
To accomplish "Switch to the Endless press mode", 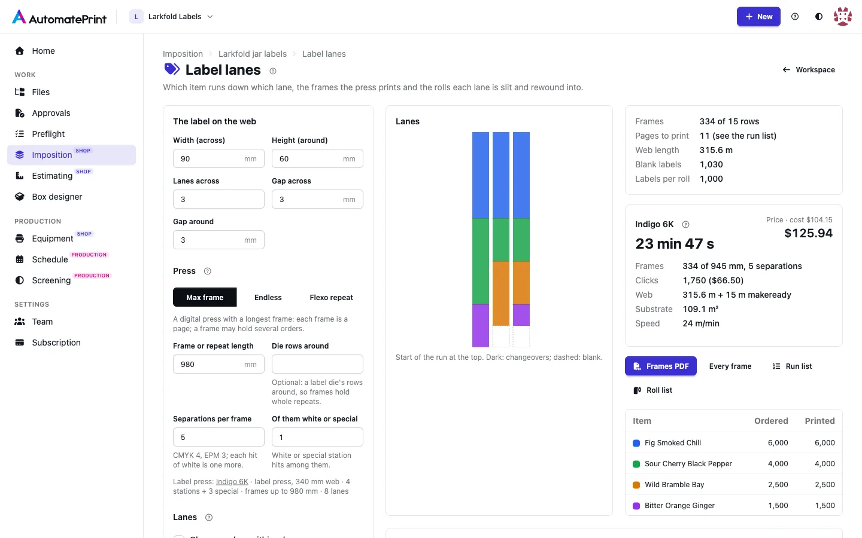I will (x=268, y=297).
